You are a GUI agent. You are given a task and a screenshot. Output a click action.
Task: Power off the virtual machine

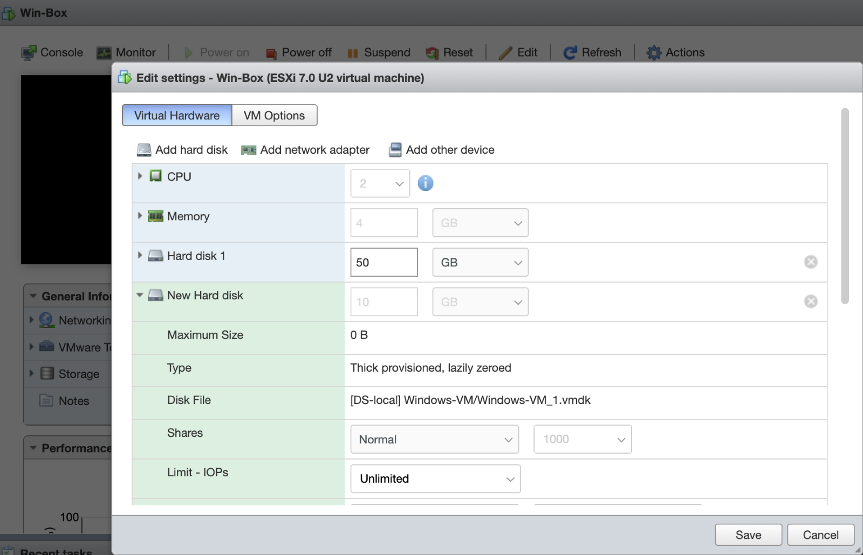coord(299,52)
